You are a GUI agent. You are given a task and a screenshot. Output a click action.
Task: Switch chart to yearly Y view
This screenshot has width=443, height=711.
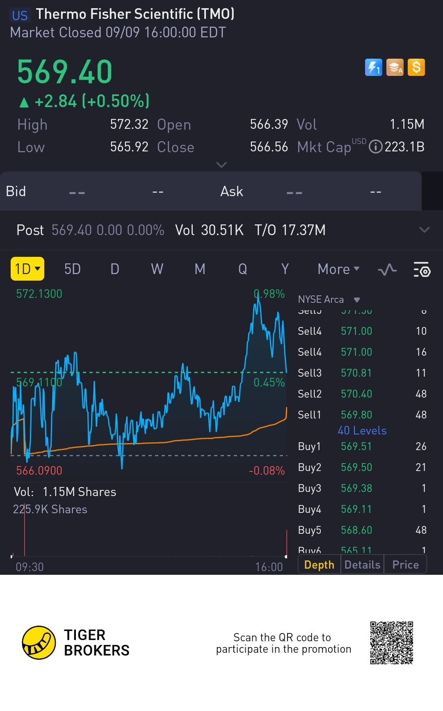tap(285, 269)
